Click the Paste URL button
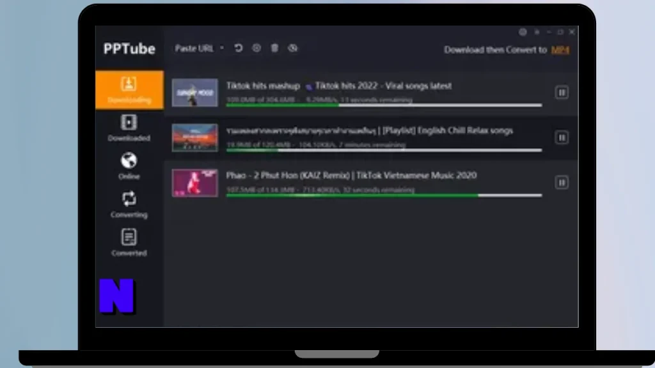Screen dimensions: 655x368 [194, 49]
